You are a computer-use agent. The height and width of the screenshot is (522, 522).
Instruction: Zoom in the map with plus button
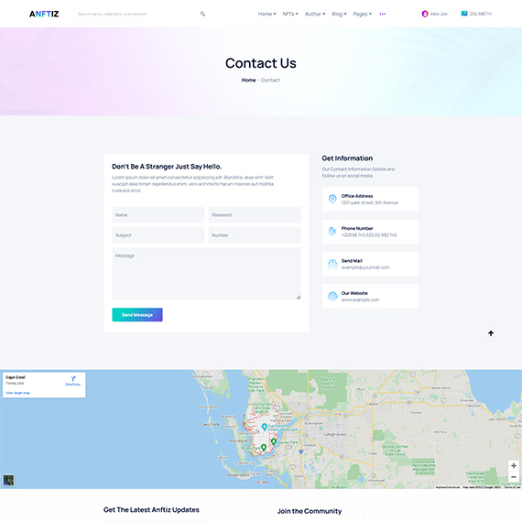pyautogui.click(x=514, y=466)
